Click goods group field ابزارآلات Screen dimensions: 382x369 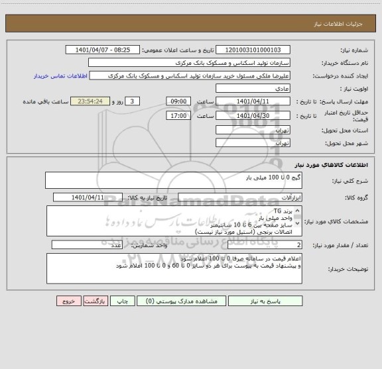coord(240,197)
